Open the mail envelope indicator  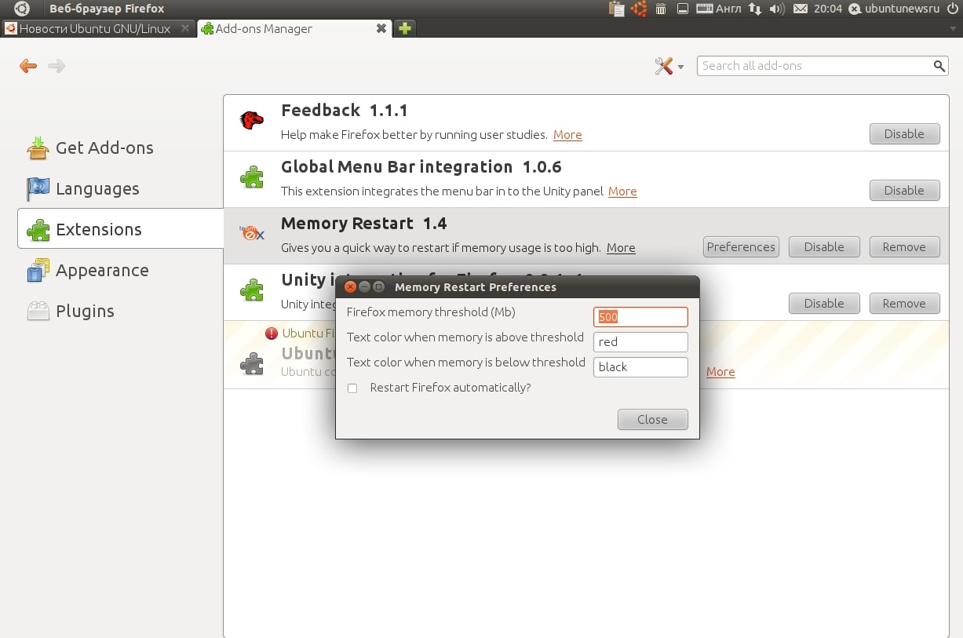801,9
